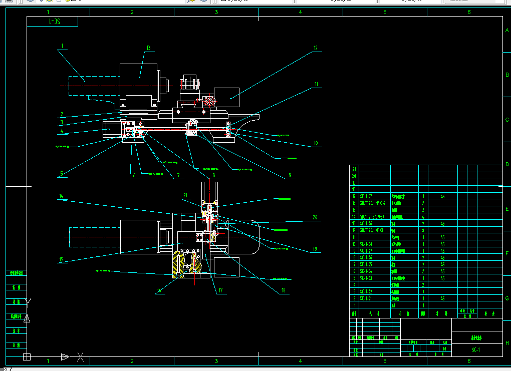Viewport: 511px width, 371px height.
Task: Click part balloon number 13 above the motor housing
Action: tap(149, 48)
